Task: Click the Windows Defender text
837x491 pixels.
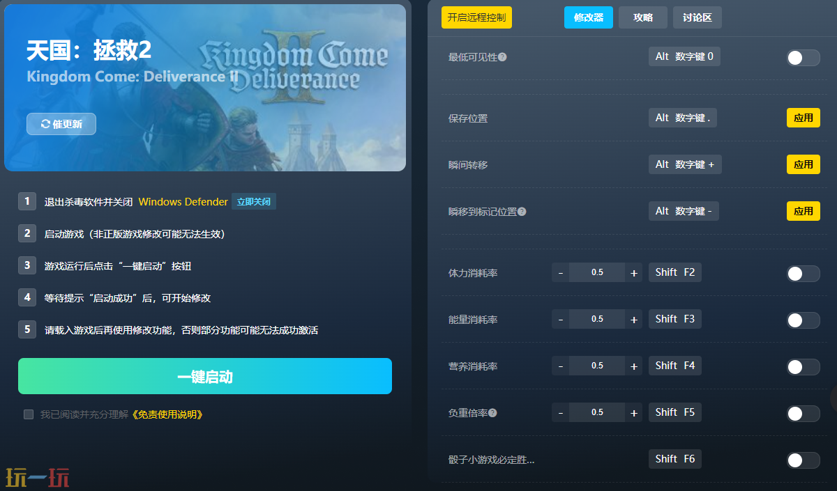Action: point(183,202)
